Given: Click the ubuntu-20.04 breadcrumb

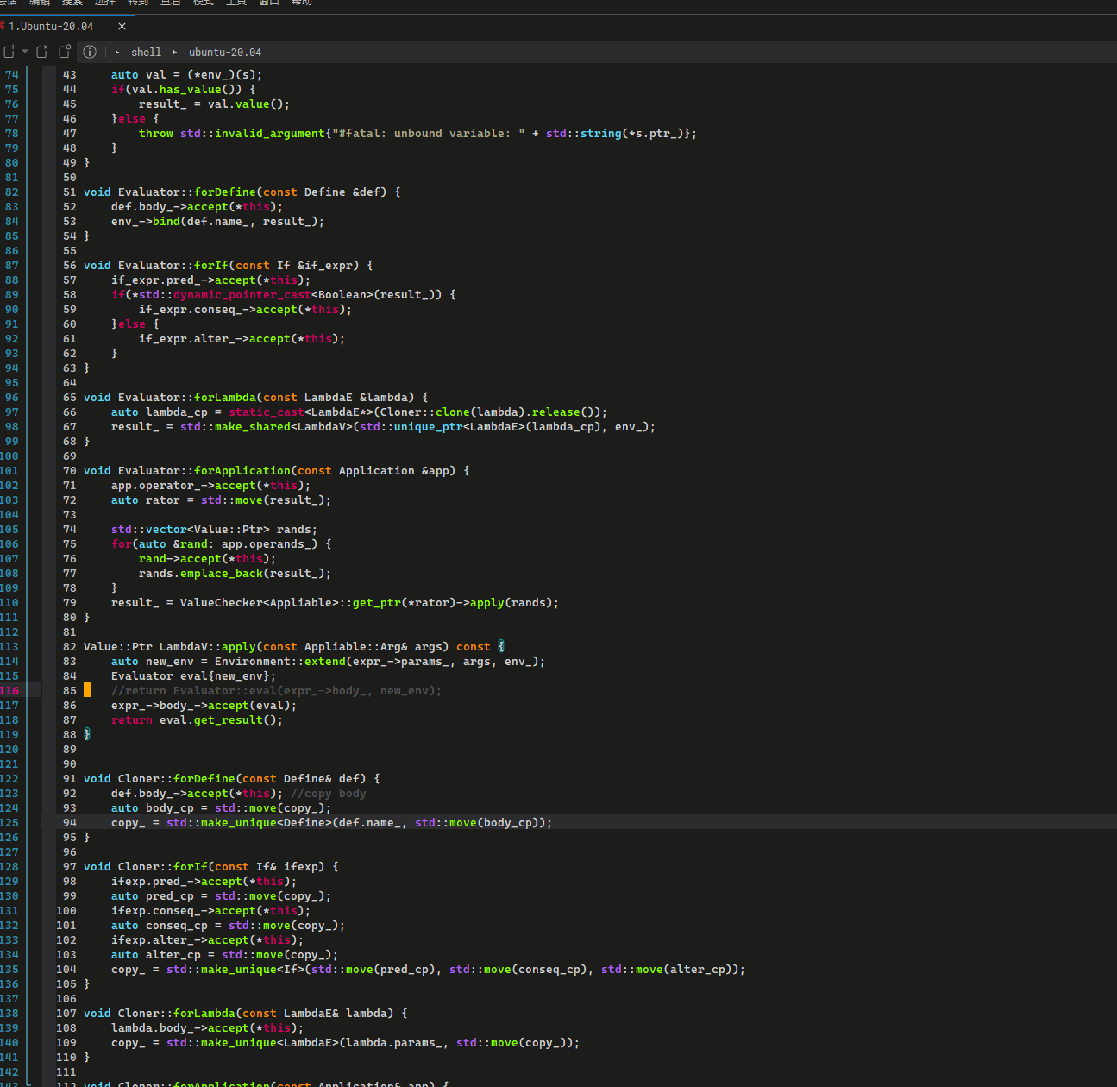Looking at the screenshot, I should (x=225, y=53).
